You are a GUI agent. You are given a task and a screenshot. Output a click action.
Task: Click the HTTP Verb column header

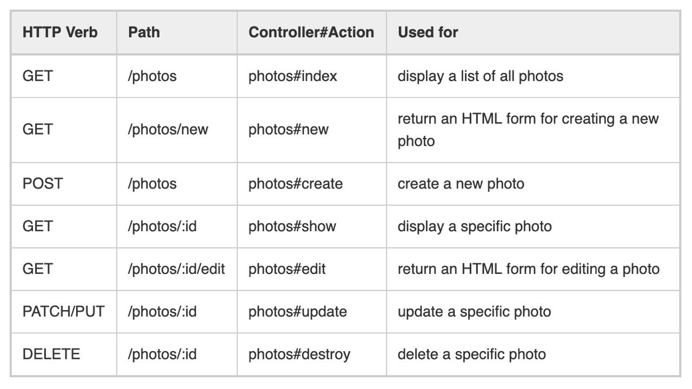pos(64,32)
